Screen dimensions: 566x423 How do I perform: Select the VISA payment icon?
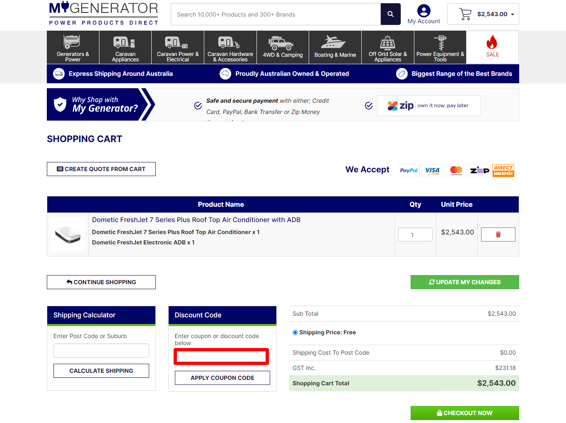pos(432,170)
